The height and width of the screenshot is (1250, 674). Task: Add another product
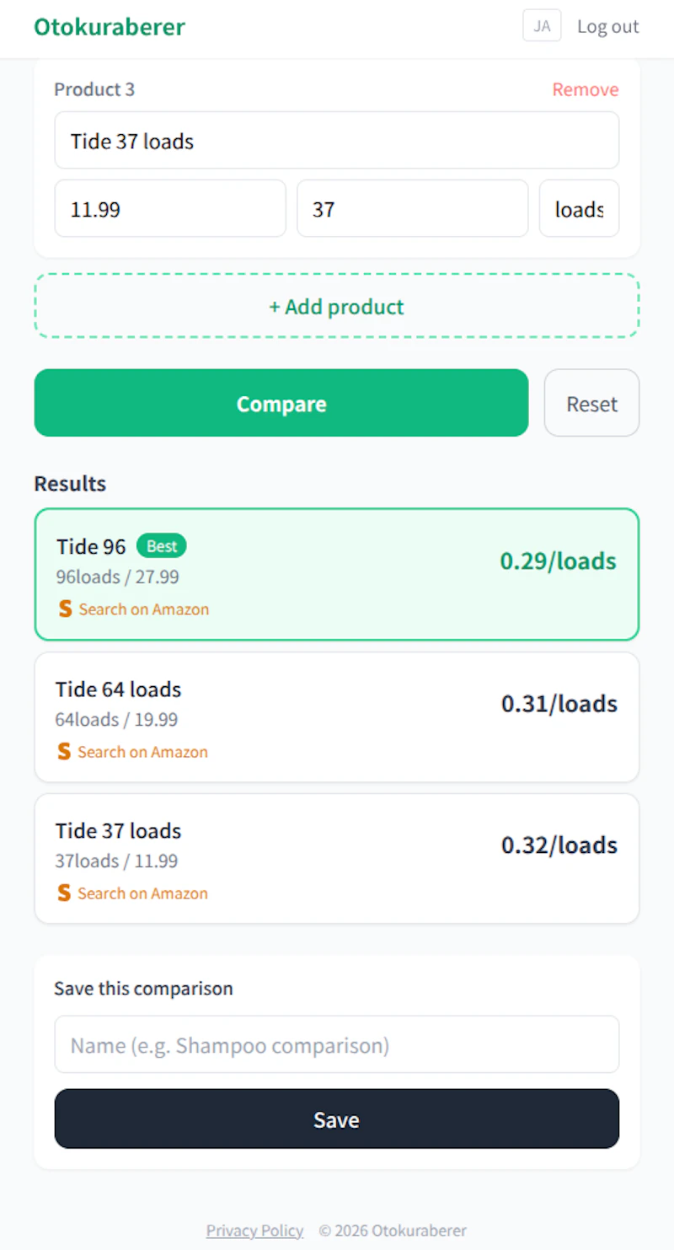[337, 306]
